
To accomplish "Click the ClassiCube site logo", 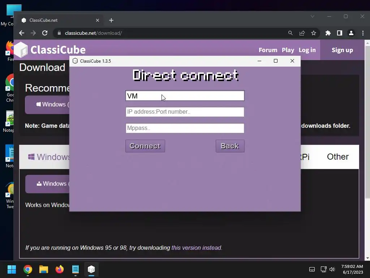I will click(x=50, y=50).
